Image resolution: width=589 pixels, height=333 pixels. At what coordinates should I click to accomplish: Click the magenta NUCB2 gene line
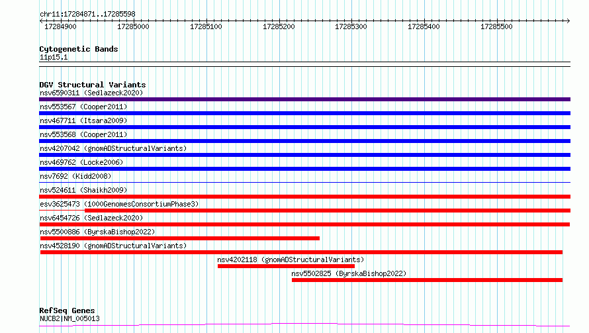[304, 324]
